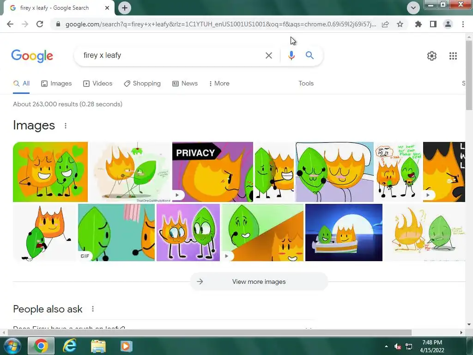Open the purple background holding hands image
Screen dimensions: 473x355
point(188,233)
